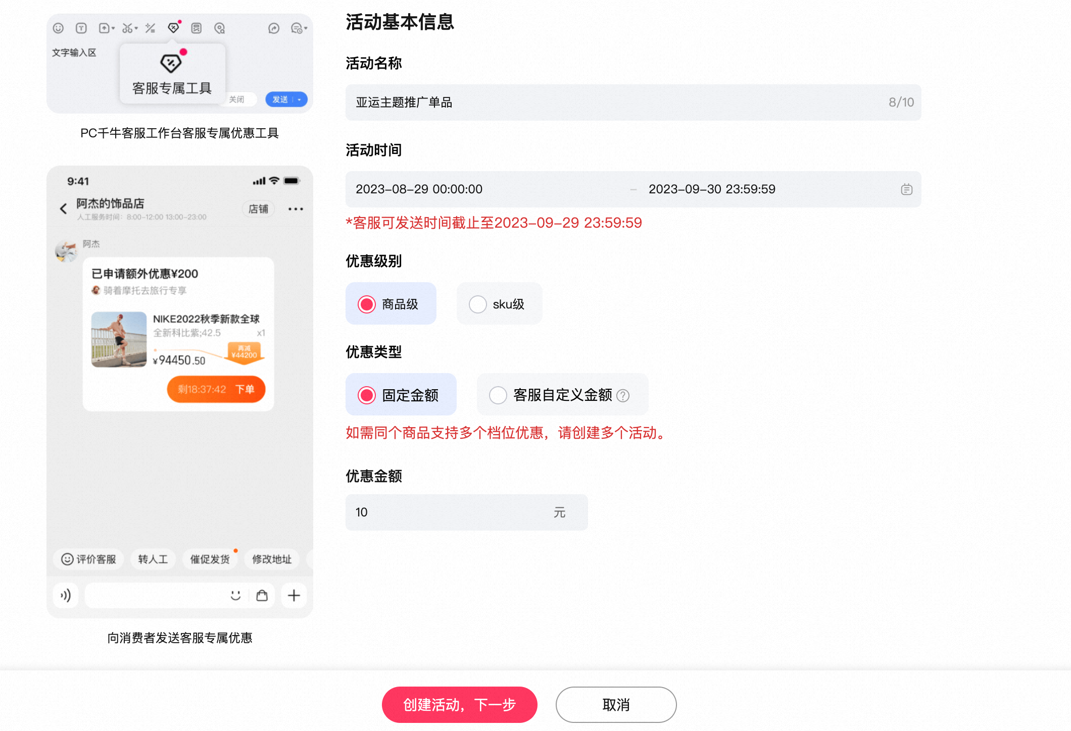This screenshot has width=1071, height=731.
Task: Click the 已申请额外优惠¥200 card title
Action: 144,274
